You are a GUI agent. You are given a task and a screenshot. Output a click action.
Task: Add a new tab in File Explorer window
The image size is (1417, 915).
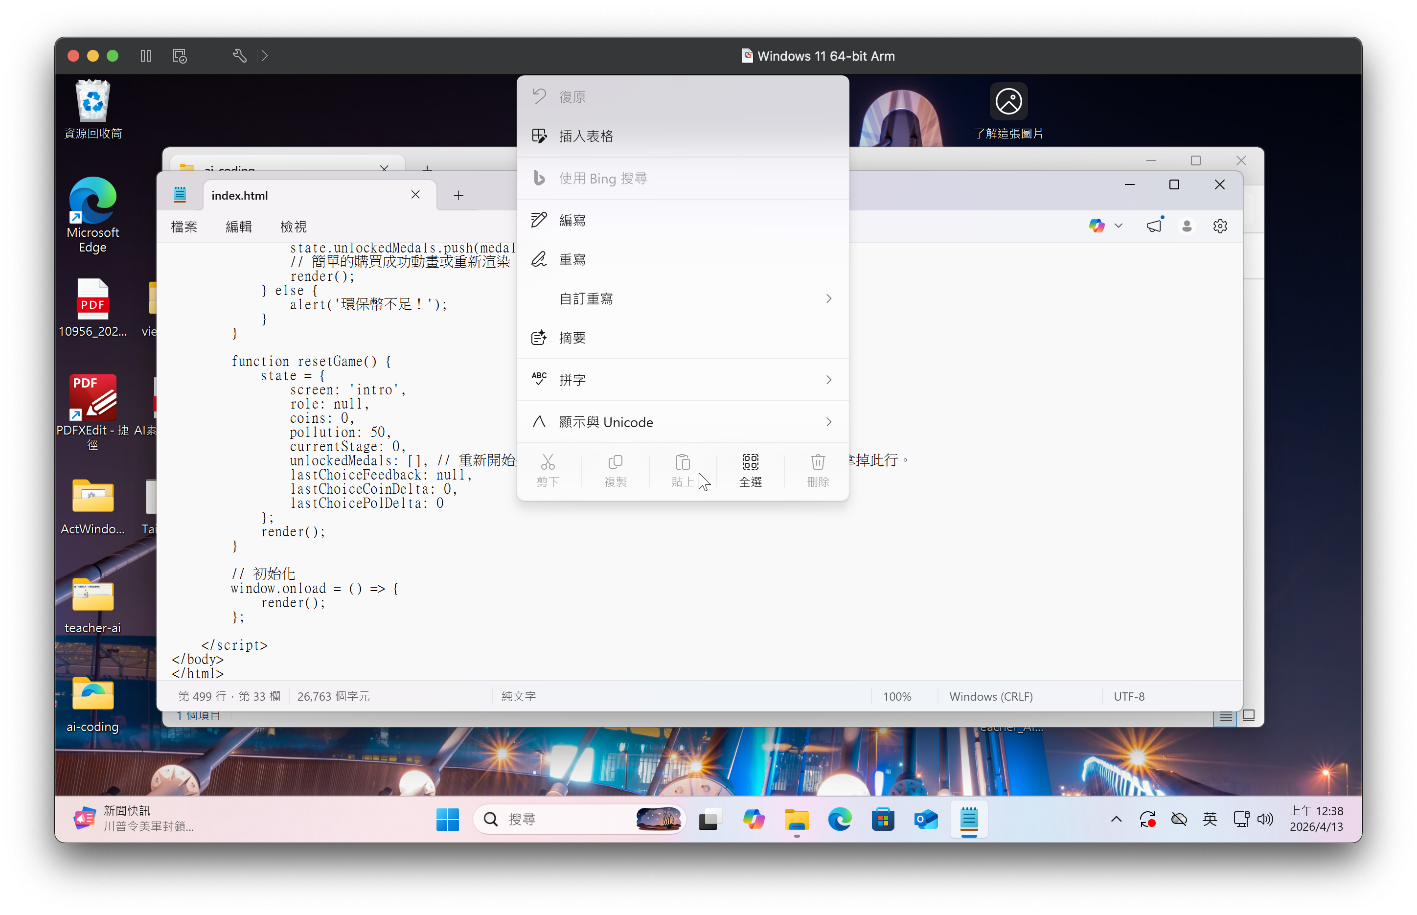[427, 169]
